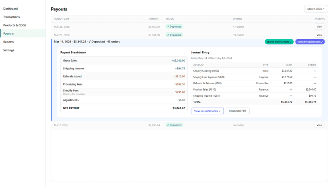Click Shopify Clearing (1050) account row
The height and width of the screenshot is (187, 333).
tap(255, 71)
